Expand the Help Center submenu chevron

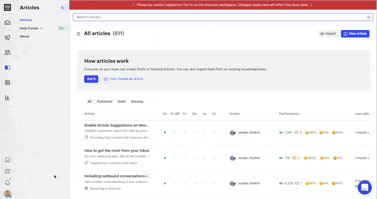pyautogui.click(x=41, y=28)
